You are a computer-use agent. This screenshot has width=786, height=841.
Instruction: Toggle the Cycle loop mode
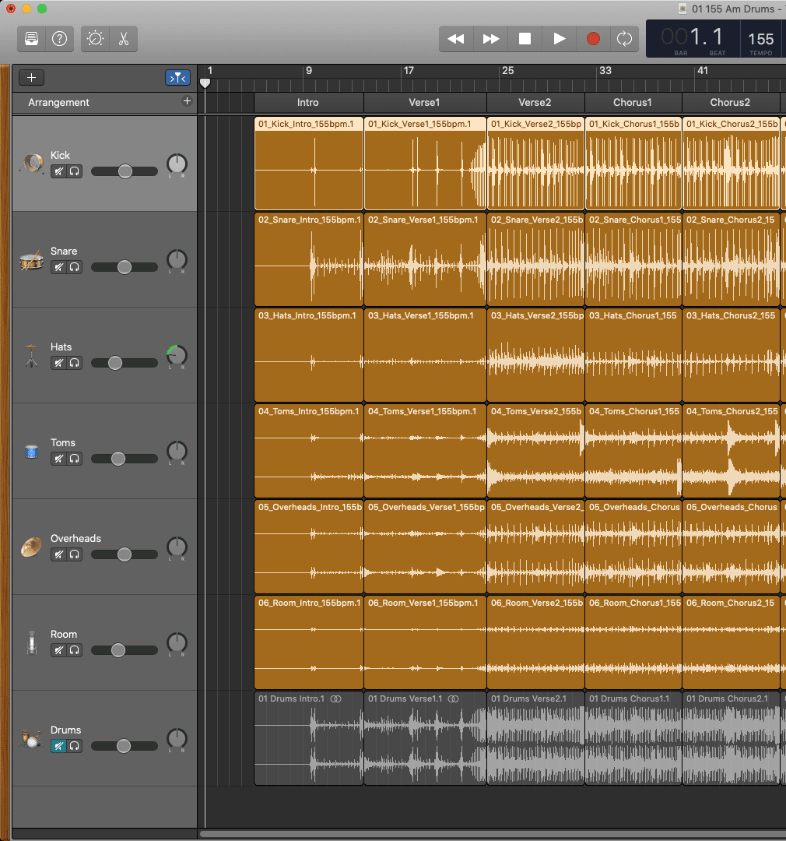click(x=623, y=39)
